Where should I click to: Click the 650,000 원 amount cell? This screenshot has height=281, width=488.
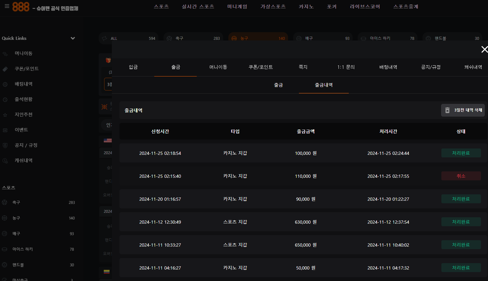(x=306, y=245)
